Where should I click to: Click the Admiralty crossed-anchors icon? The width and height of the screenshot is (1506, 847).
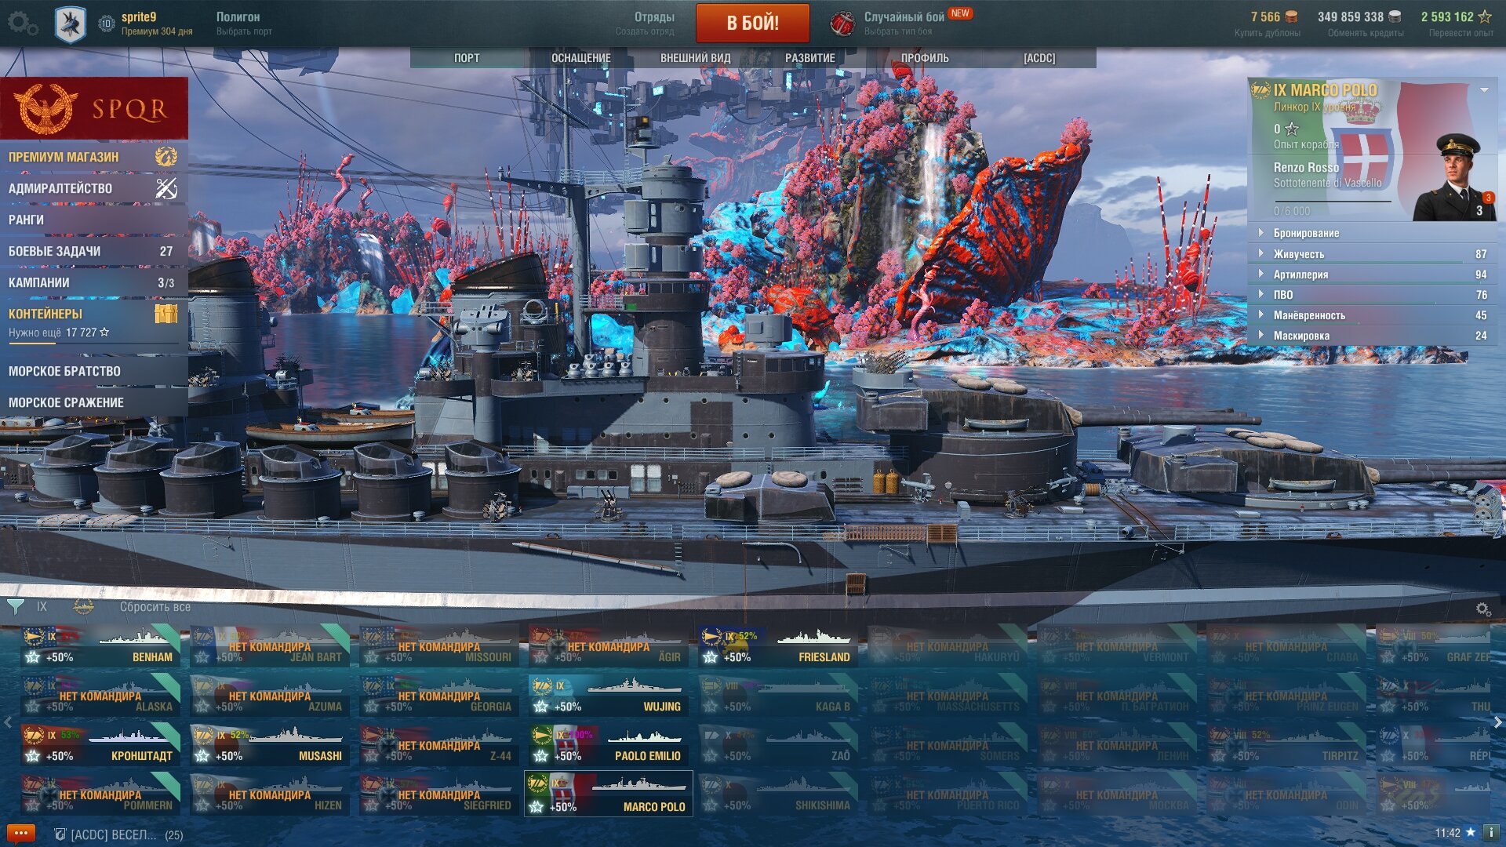pyautogui.click(x=166, y=188)
